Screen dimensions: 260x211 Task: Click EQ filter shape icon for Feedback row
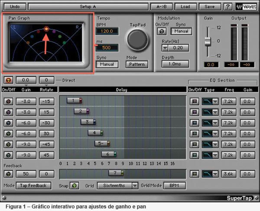[207, 174]
